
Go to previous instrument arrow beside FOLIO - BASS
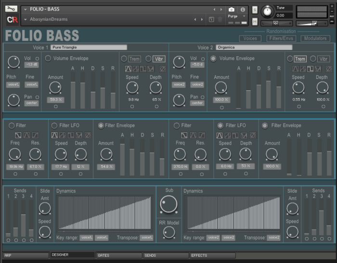point(214,10)
